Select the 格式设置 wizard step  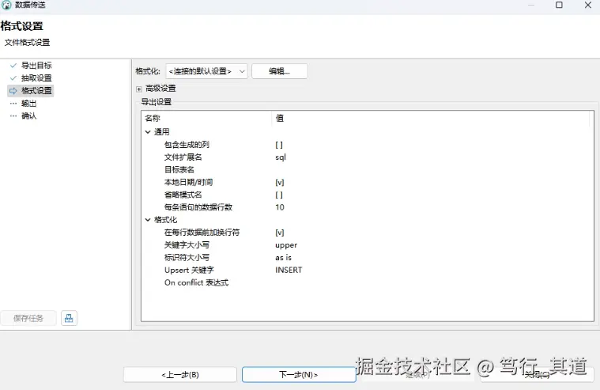pos(36,91)
